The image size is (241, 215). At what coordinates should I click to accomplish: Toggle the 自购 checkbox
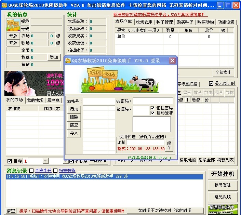pyautogui.click(x=10, y=161)
